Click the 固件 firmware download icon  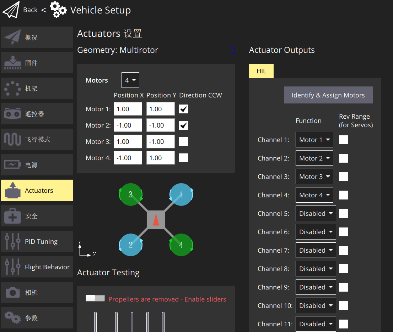(x=12, y=63)
